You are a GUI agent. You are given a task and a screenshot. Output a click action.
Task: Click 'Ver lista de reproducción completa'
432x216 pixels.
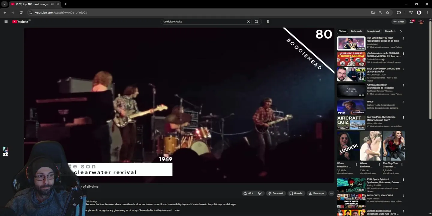click(x=382, y=108)
